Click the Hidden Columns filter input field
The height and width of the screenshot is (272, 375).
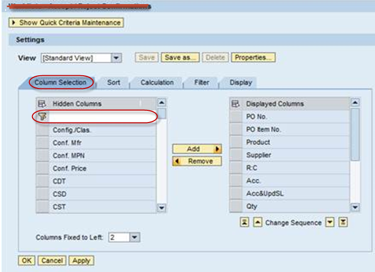[x=103, y=116]
